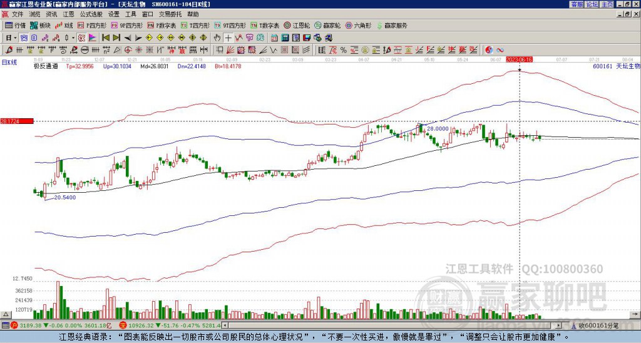Viewport: 641px width, 343px height.
Task: Jump to the first bar icon
Action: [x=106, y=38]
